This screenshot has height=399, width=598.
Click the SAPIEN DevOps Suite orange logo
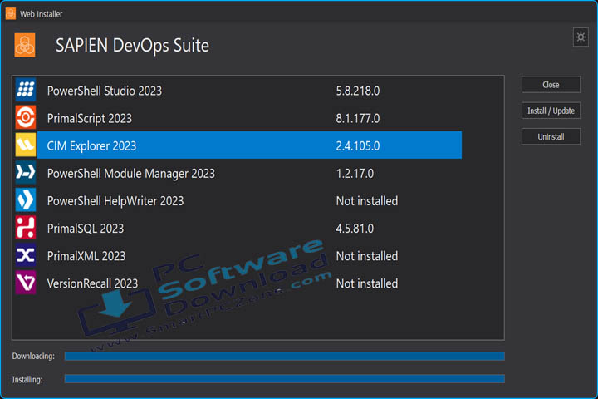tap(25, 45)
